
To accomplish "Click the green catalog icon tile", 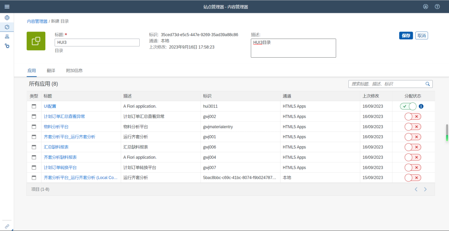I will pos(36,41).
